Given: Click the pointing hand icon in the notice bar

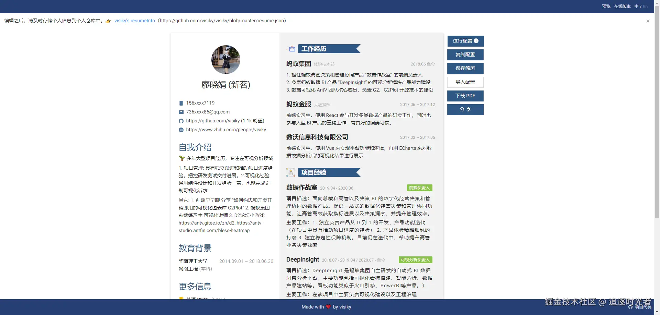Looking at the screenshot, I should click(109, 21).
